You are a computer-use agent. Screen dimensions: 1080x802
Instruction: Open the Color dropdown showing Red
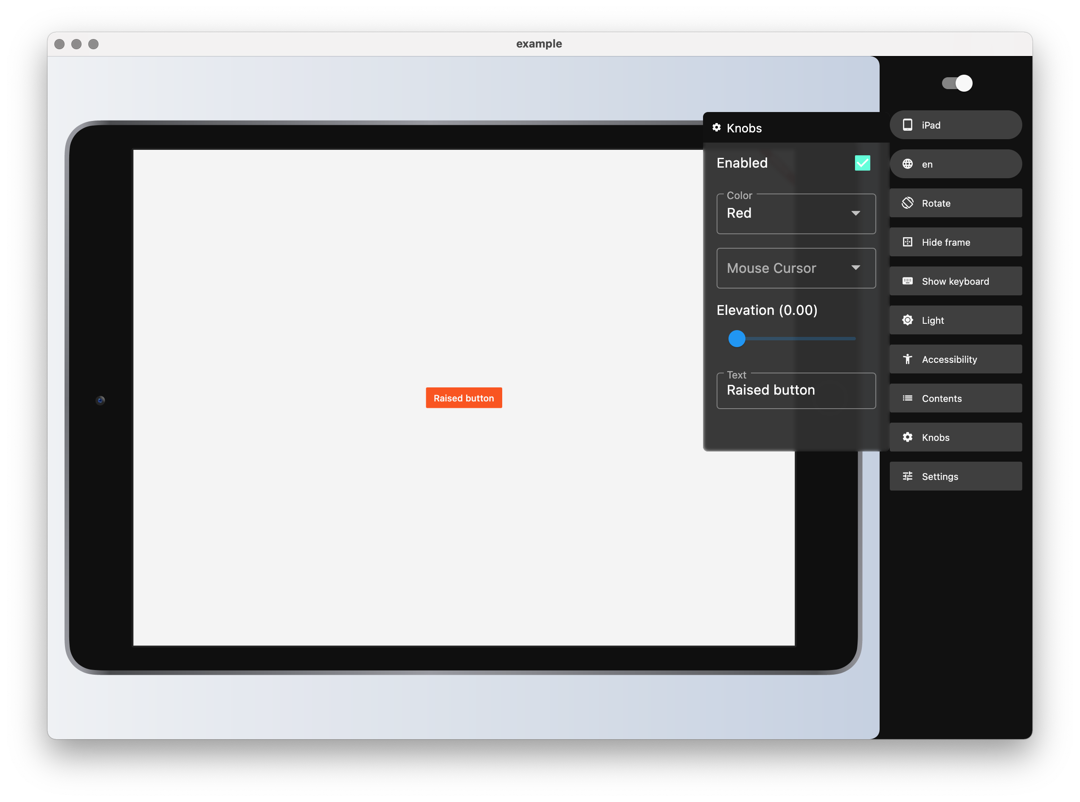796,213
